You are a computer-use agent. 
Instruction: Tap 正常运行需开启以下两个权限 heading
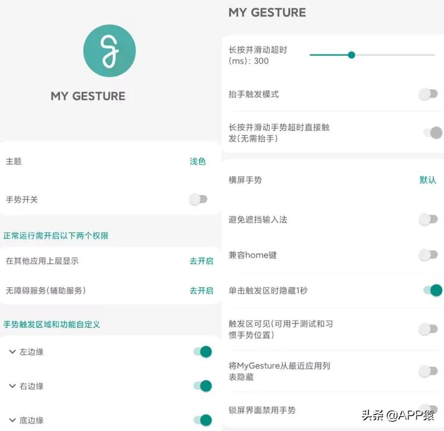point(56,235)
